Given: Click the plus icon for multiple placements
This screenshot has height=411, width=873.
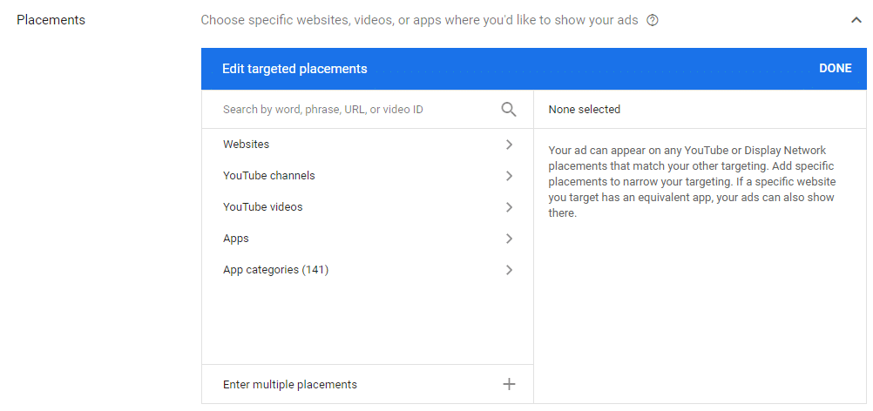Looking at the screenshot, I should [509, 384].
